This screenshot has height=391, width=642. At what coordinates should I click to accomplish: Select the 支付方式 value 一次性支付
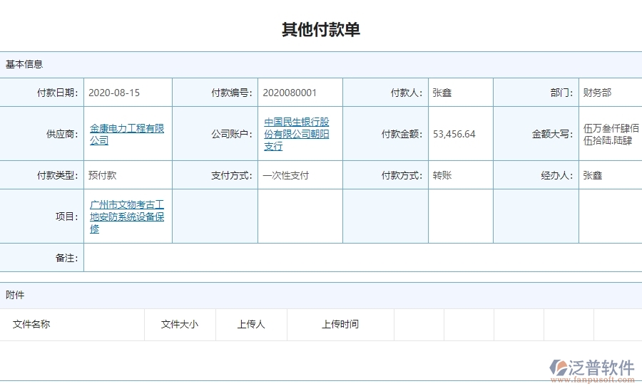pos(285,175)
